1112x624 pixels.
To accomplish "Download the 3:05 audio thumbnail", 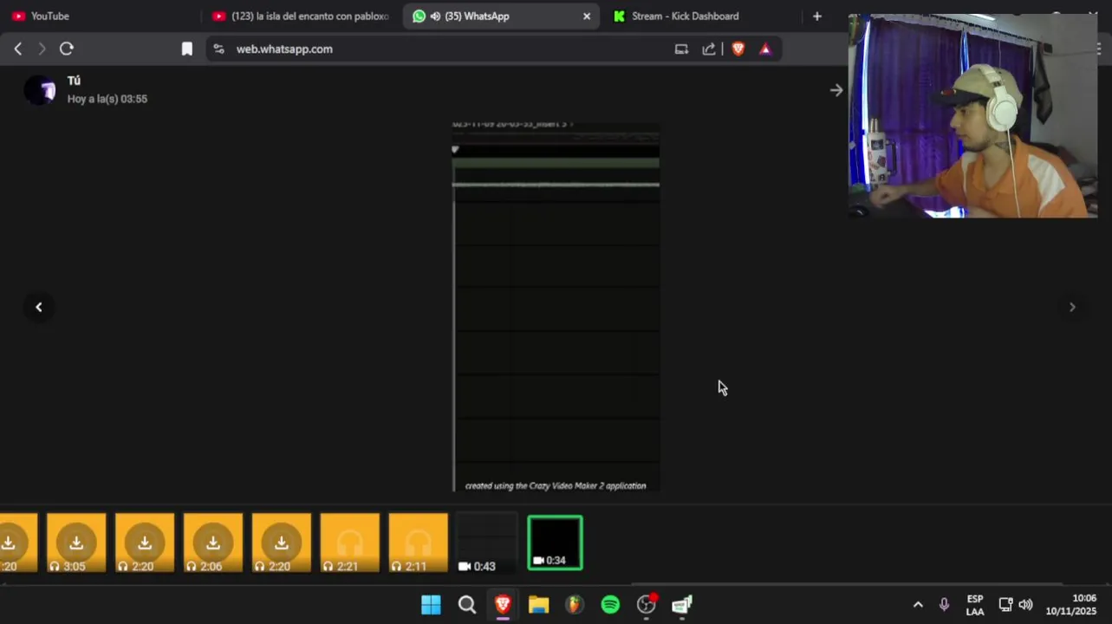I will 76,543.
